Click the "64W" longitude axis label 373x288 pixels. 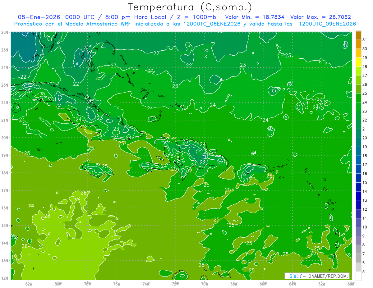(292, 284)
